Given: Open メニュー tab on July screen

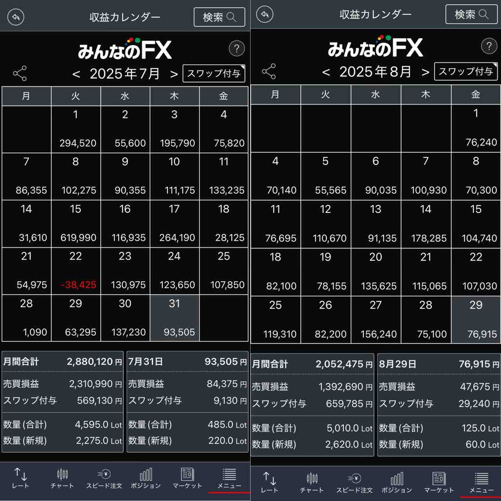Looking at the screenshot, I should point(229,478).
